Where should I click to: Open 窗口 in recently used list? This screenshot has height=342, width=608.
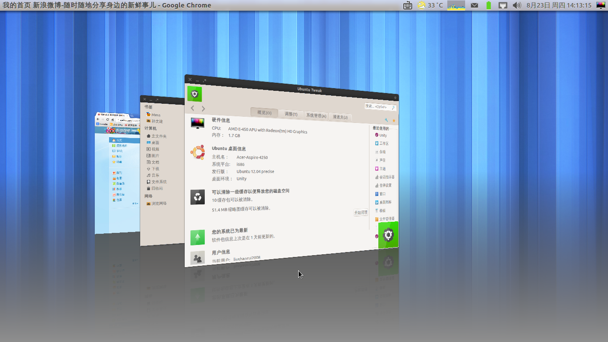[x=381, y=194]
